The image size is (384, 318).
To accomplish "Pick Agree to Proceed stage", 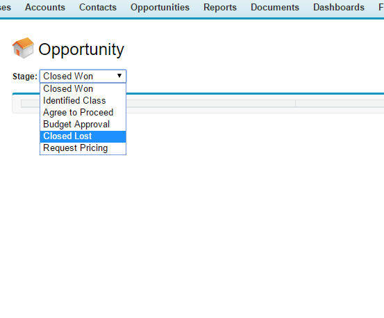I will pyautogui.click(x=83, y=113).
